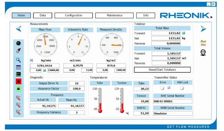Click Reset/Start Totalizers button

[x=162, y=70]
